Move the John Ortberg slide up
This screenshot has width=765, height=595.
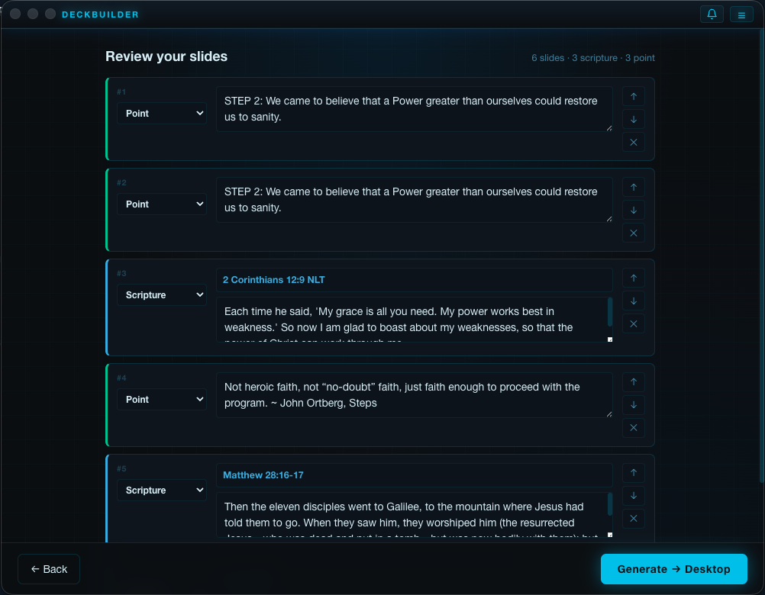point(633,382)
